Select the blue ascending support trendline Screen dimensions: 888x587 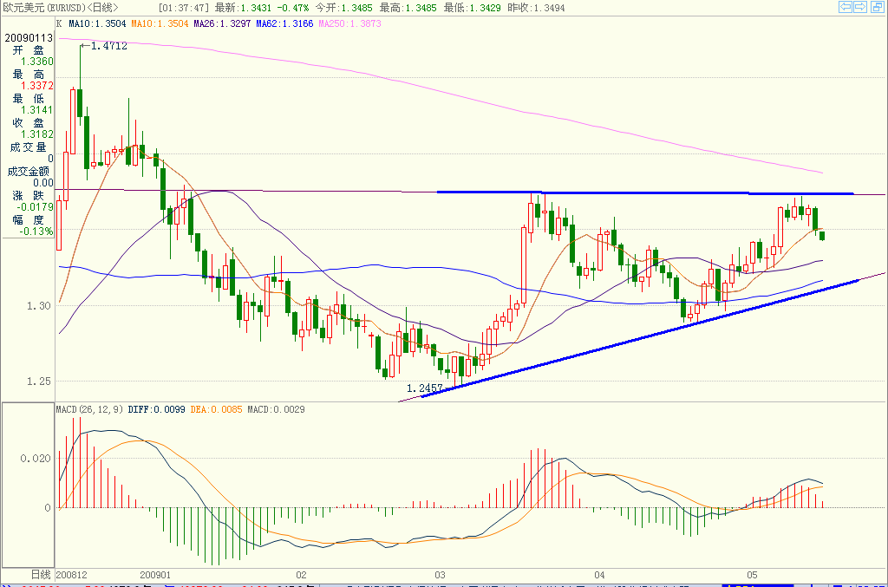(x=640, y=338)
